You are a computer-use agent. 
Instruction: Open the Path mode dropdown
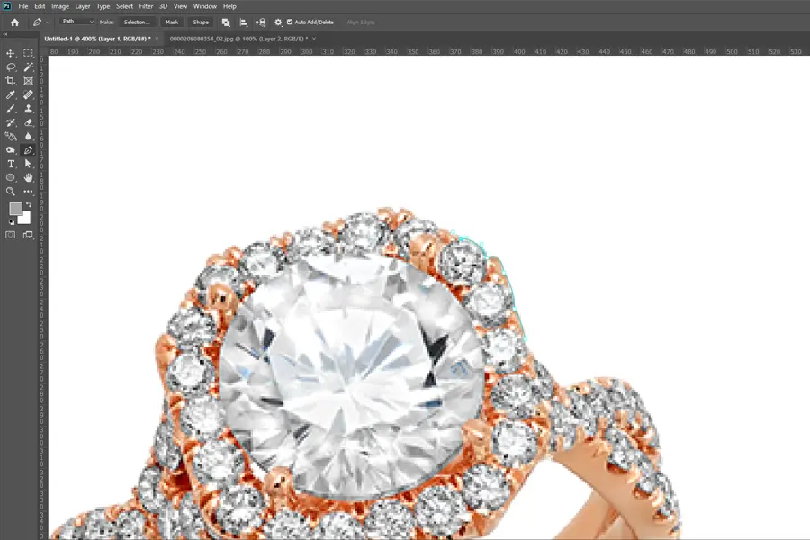(x=77, y=22)
